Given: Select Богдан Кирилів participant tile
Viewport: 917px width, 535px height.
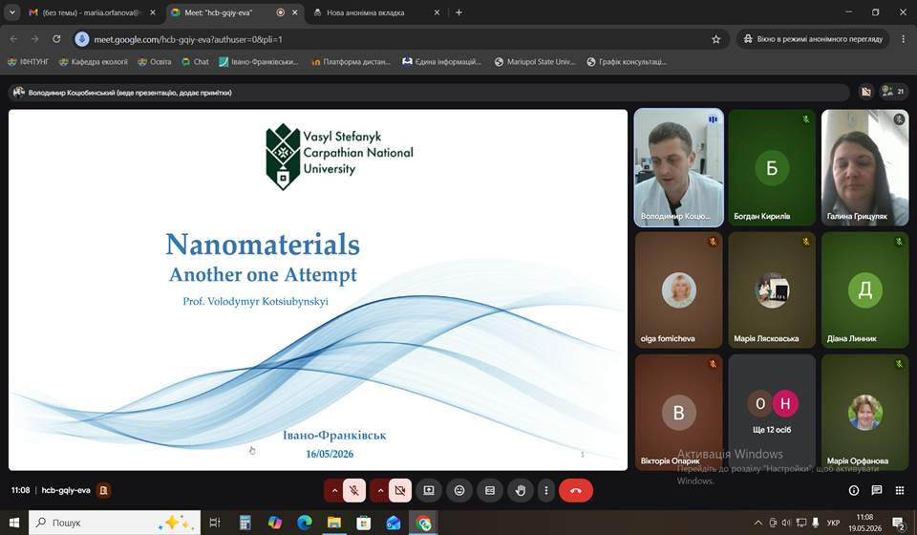Looking at the screenshot, I should 772,167.
